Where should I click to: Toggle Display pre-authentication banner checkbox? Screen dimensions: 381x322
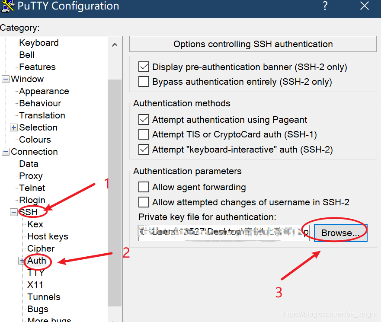pos(144,67)
